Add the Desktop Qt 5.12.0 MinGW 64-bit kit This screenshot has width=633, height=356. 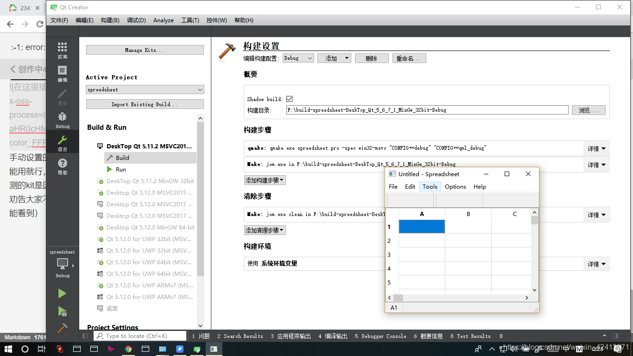point(146,227)
